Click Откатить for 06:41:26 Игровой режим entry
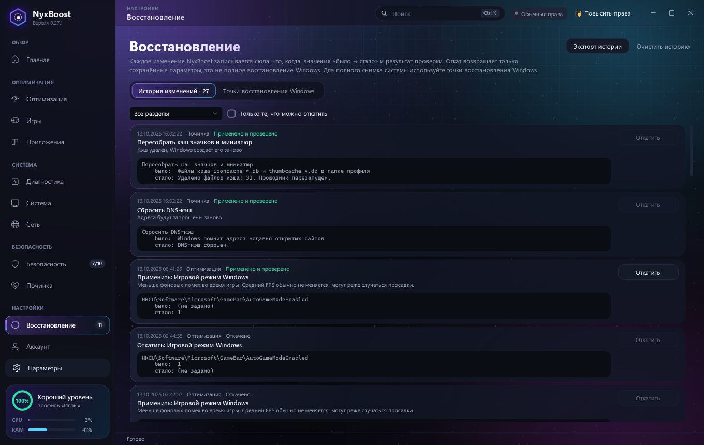 pyautogui.click(x=648, y=272)
